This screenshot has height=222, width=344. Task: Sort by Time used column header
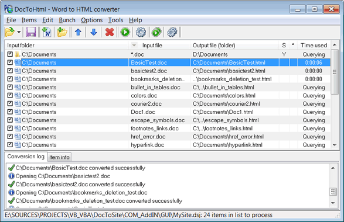point(314,45)
